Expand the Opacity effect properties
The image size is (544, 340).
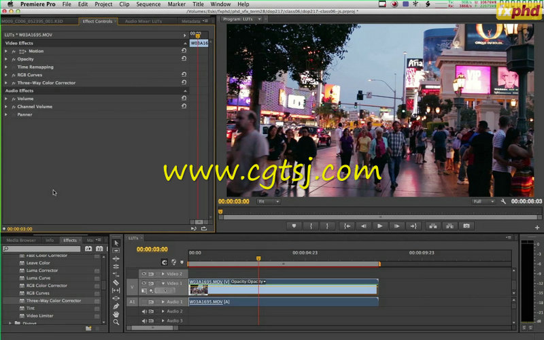pos(6,59)
